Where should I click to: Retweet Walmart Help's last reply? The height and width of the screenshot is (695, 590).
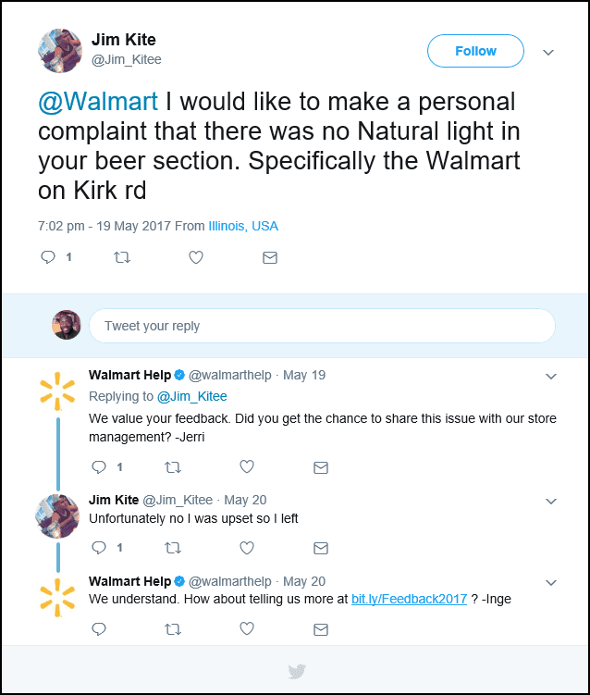pos(172,629)
